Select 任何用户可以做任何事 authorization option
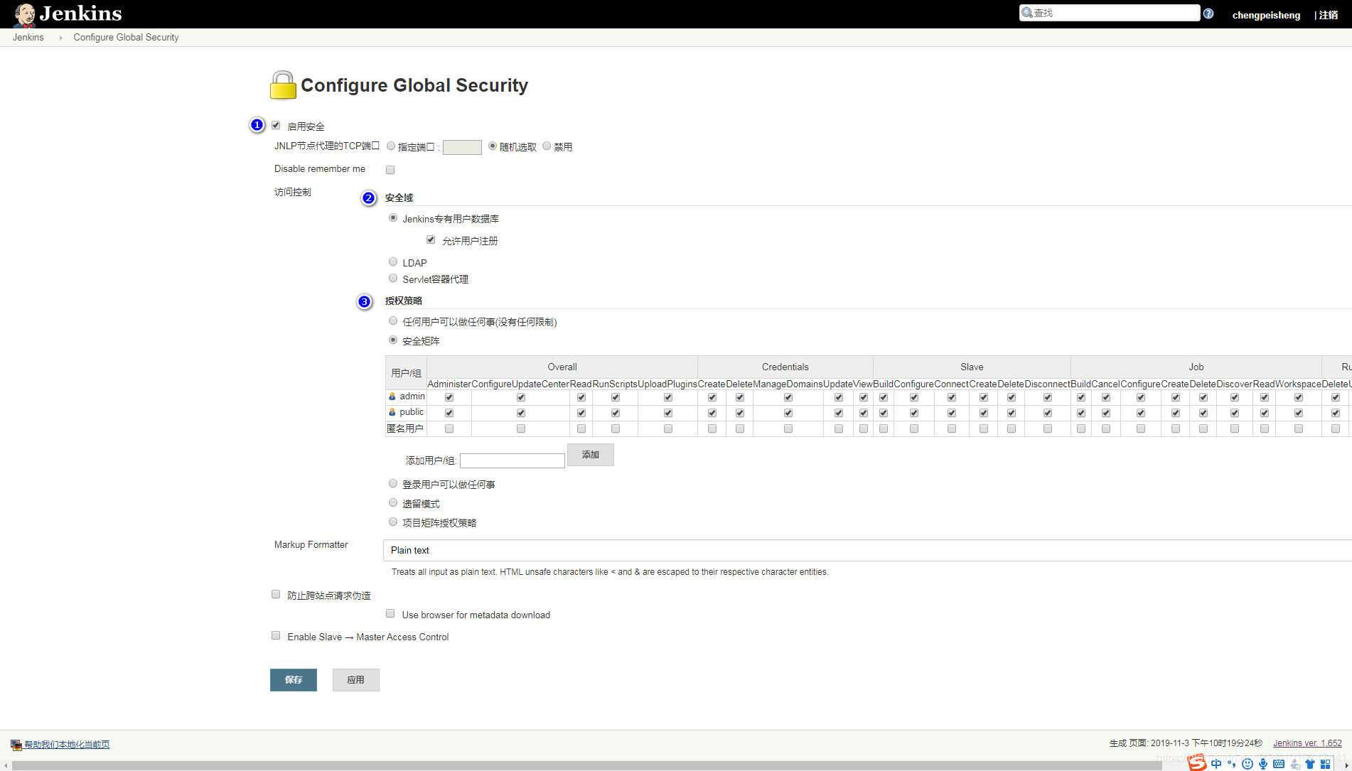This screenshot has height=771, width=1352. 393,320
